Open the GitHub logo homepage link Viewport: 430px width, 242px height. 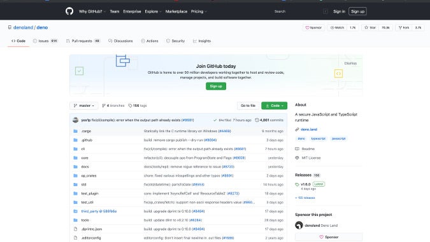(69, 11)
